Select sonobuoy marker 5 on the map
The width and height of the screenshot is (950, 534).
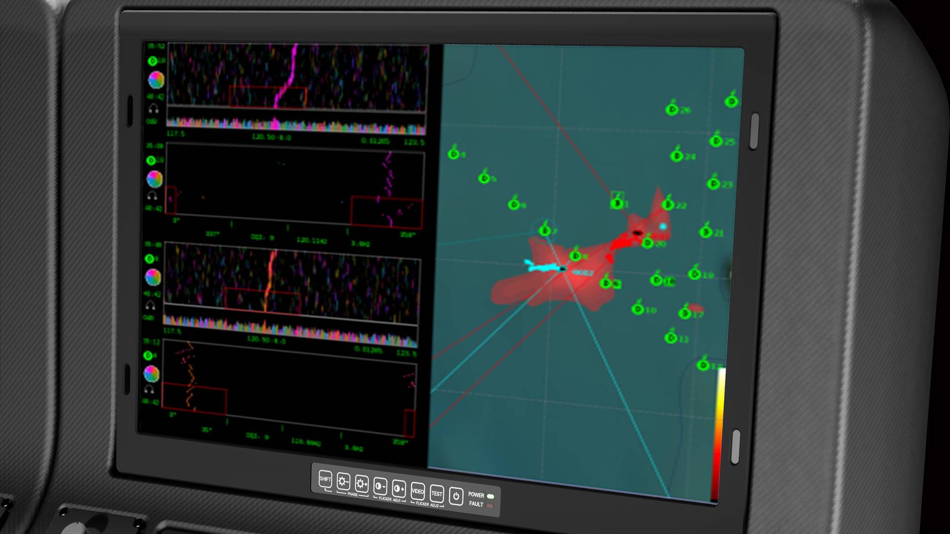tap(484, 178)
